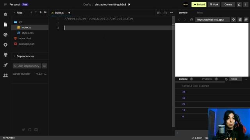This screenshot has width=250, height=140.
Task: Click the Embed button
Action: click(x=199, y=5)
